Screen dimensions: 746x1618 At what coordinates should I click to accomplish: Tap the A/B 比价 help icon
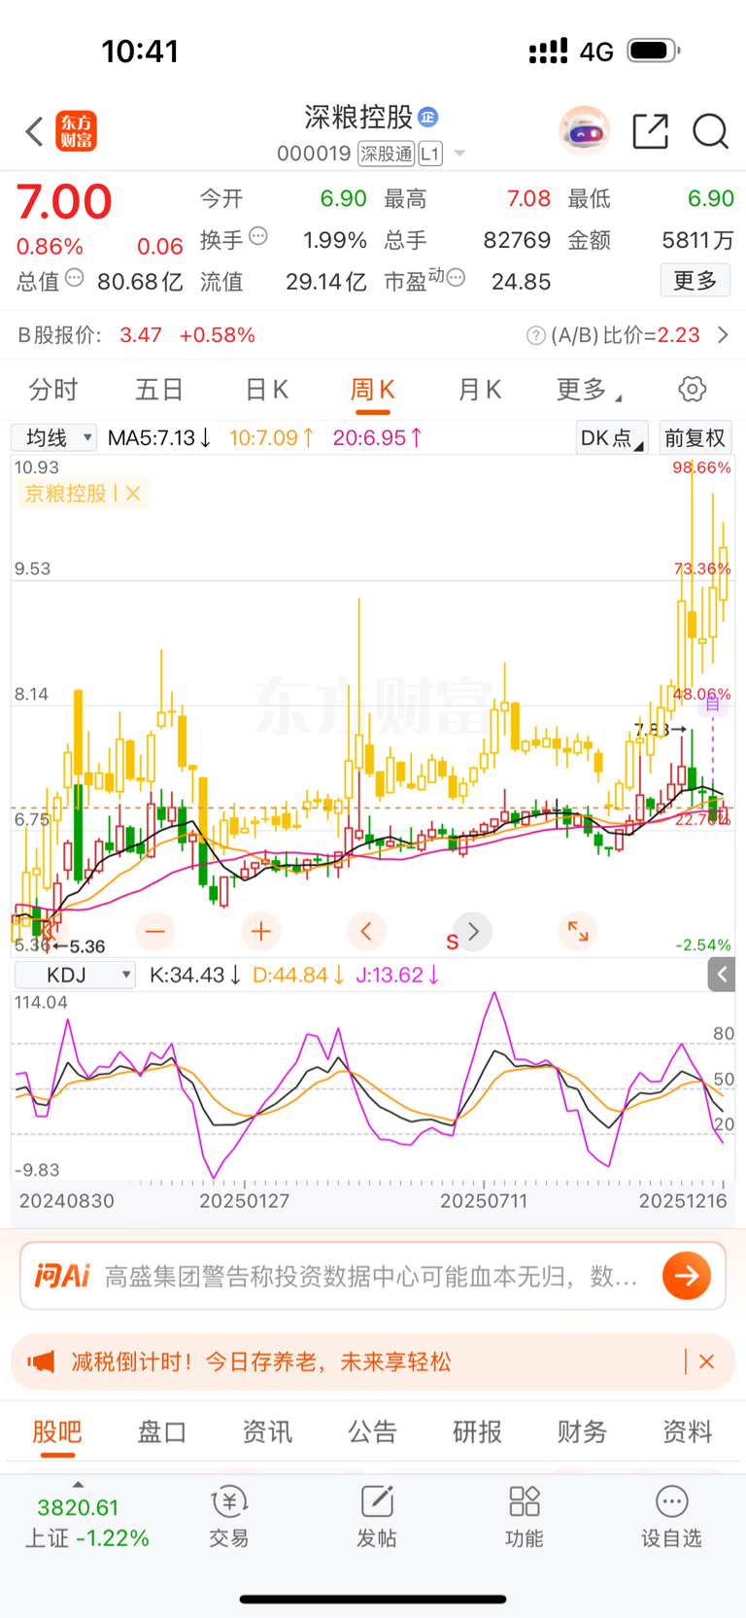[x=535, y=335]
